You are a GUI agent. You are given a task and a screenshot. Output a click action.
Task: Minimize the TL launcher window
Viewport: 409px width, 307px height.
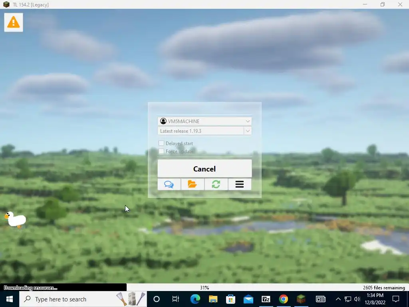click(365, 4)
